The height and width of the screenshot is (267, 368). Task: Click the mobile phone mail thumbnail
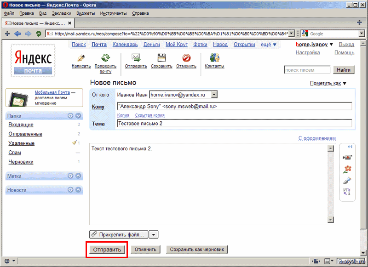[x=18, y=99]
